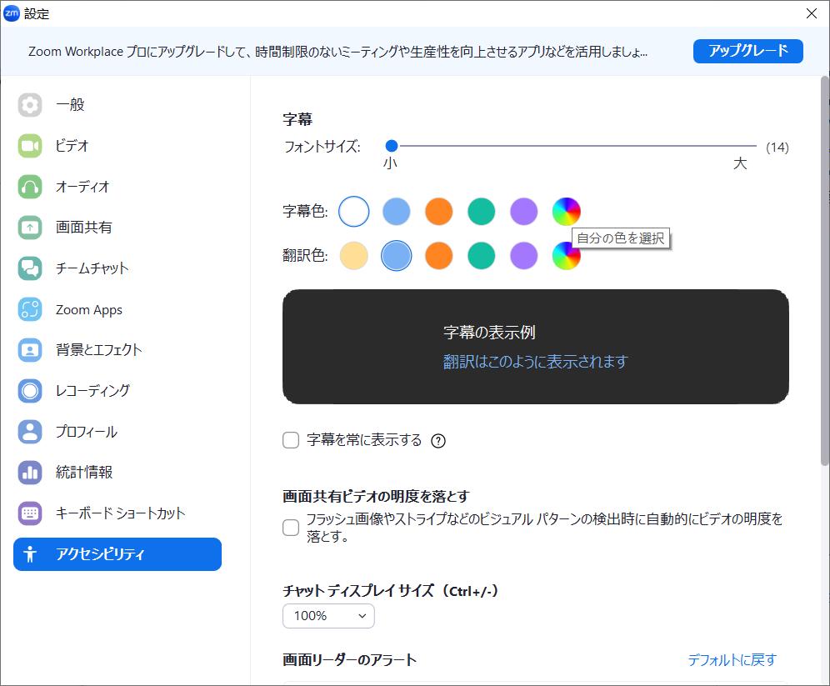Choose white 字幕色 swatch

pyautogui.click(x=353, y=211)
